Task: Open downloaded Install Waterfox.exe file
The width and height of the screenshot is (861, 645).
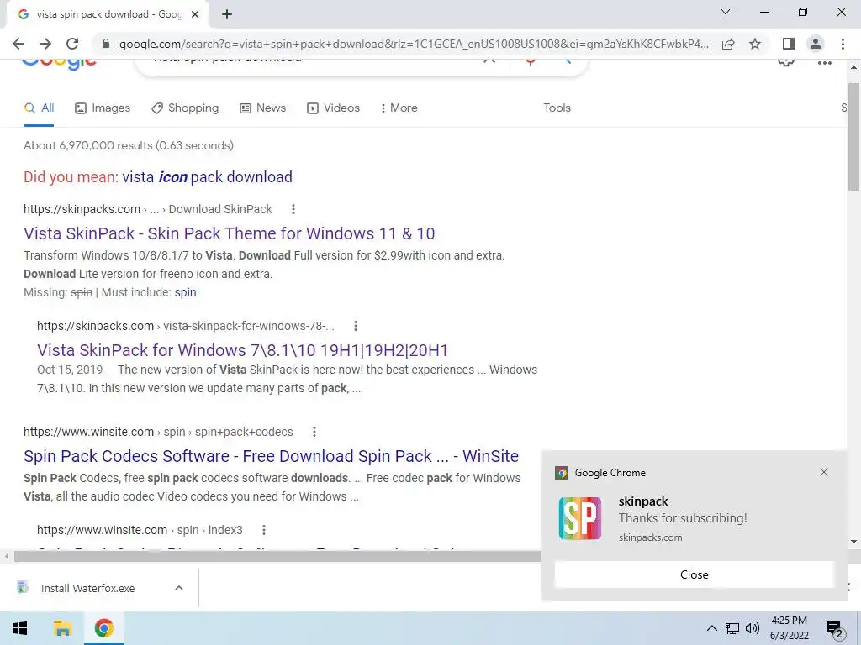Action: click(x=87, y=588)
